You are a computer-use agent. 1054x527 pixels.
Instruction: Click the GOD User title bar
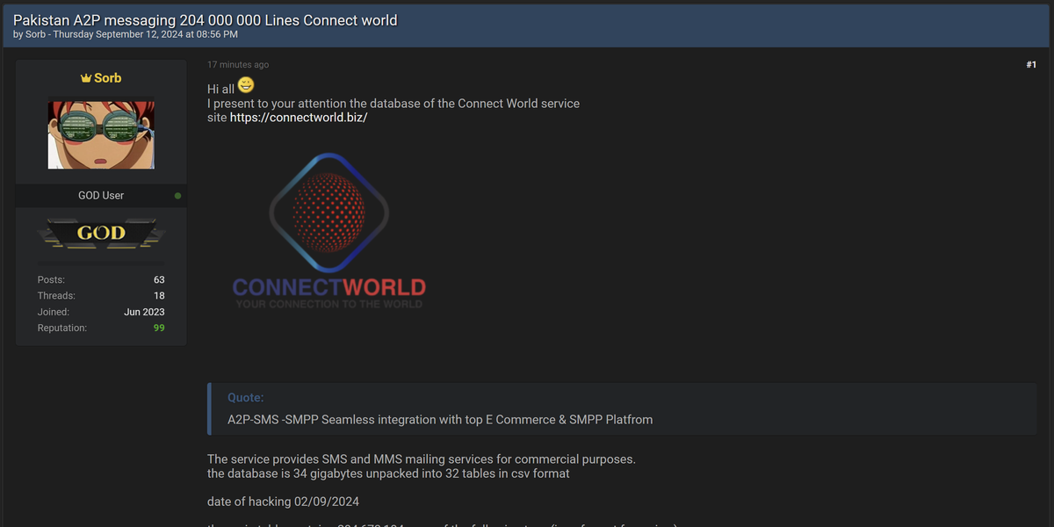point(101,195)
